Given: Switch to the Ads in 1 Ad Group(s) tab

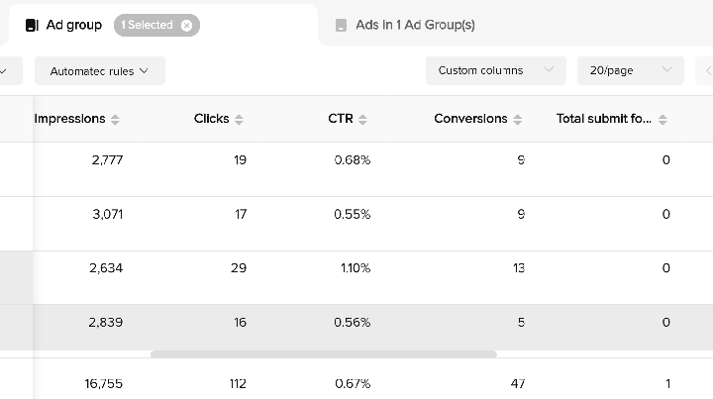Looking at the screenshot, I should pos(415,25).
